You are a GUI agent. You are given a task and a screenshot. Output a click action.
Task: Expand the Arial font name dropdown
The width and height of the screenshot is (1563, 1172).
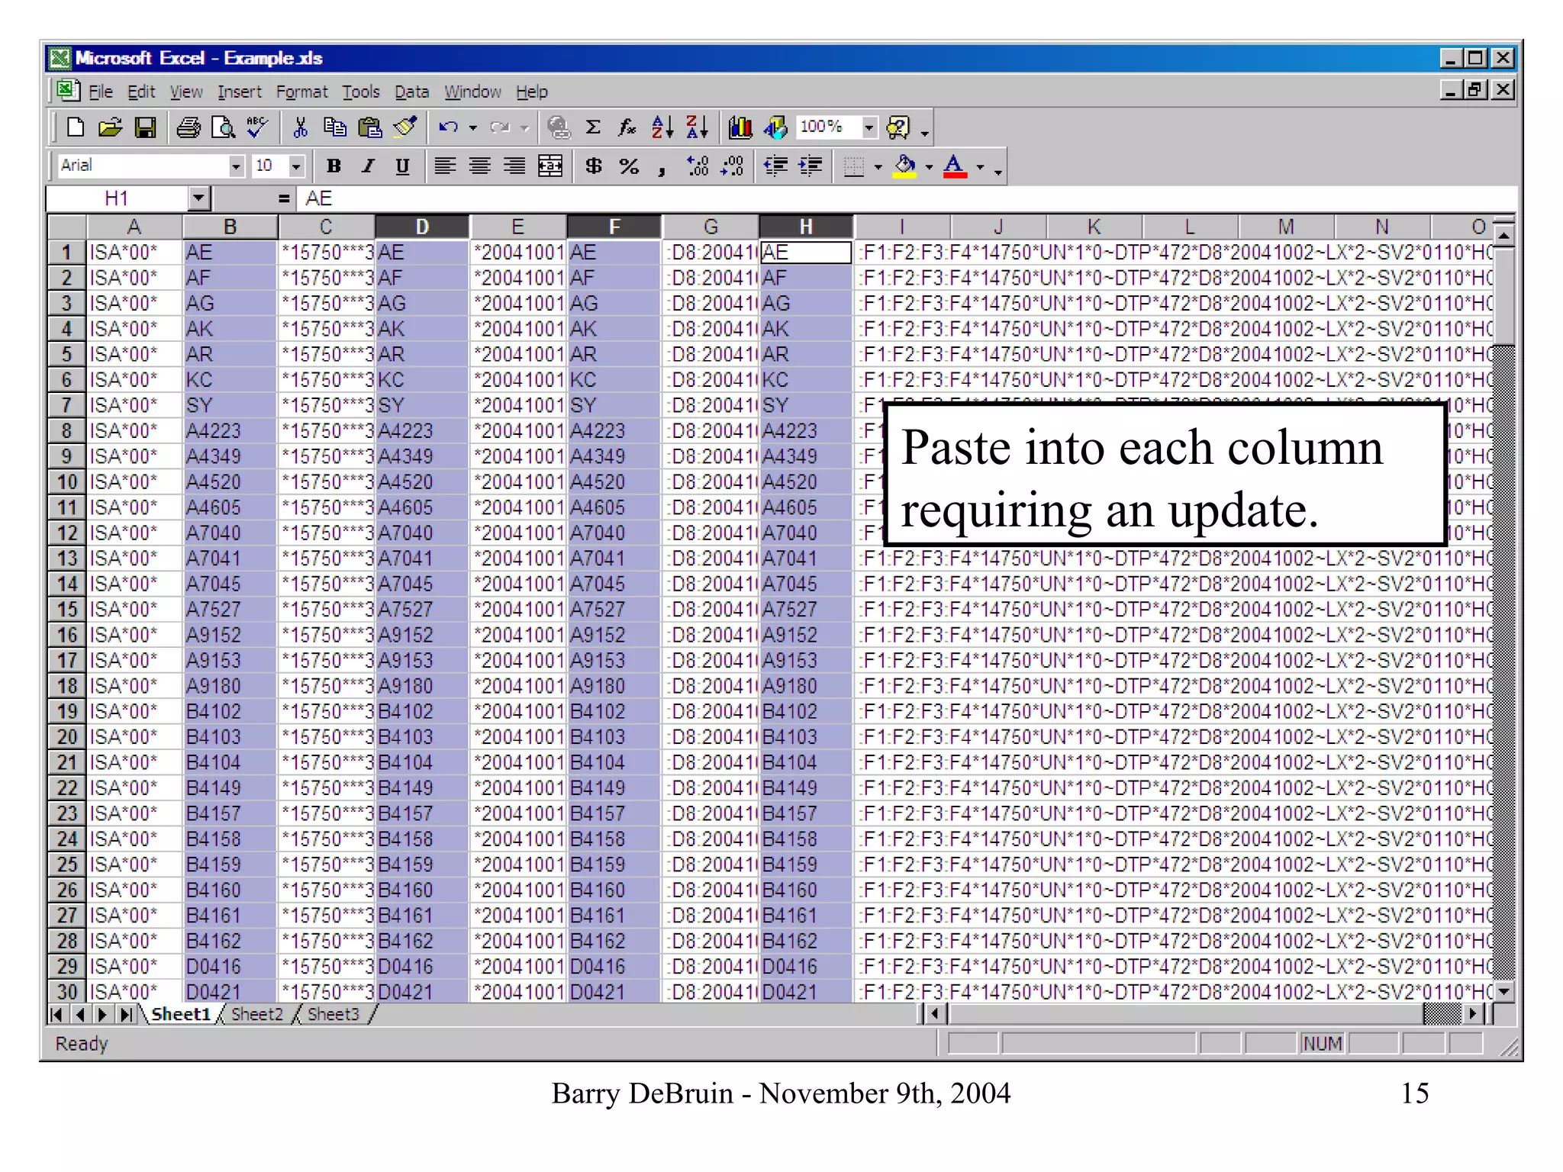[x=236, y=166]
